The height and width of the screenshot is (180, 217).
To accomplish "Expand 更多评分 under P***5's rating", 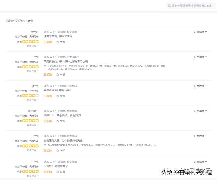I will (x=33, y=176).
